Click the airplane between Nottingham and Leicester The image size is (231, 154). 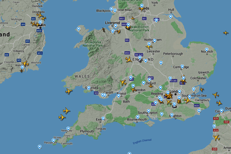(x=149, y=47)
